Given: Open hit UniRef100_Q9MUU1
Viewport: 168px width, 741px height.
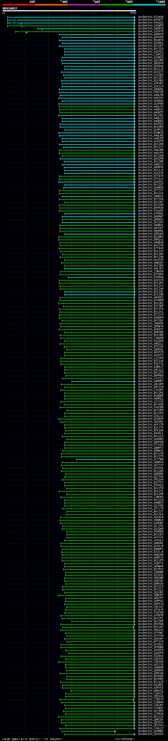Looking at the screenshot, I should click(151, 350).
